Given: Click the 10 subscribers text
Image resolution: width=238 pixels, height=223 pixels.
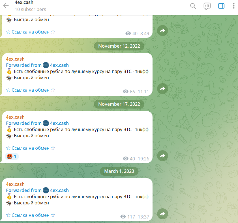Looking at the screenshot, I should tap(30, 9).
